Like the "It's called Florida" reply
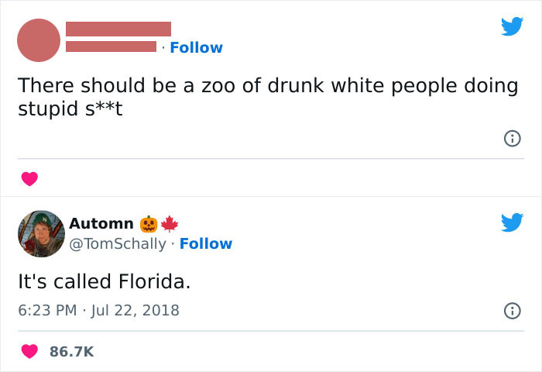 [29, 351]
